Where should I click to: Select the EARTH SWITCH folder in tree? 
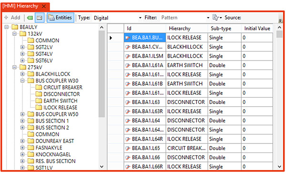coord(57,101)
